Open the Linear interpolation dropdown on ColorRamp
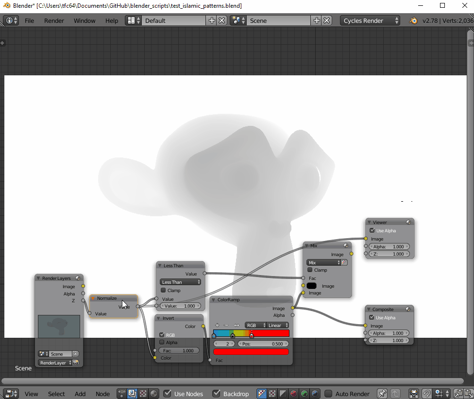Viewport: 474px width, 399px height. coord(278,325)
